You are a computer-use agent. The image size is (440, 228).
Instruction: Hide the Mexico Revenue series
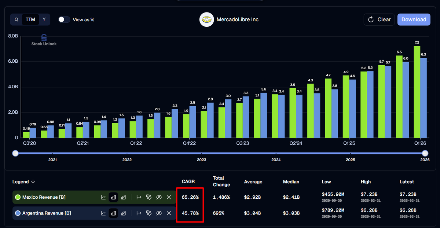(x=159, y=197)
